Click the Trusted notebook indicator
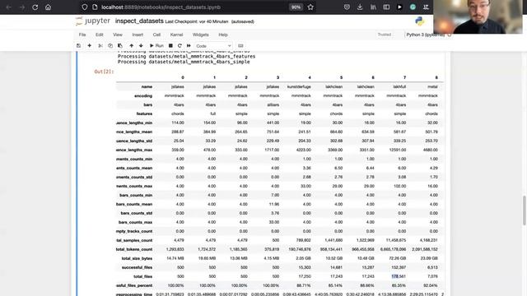Viewport: 527px width, 296px height. coord(385,35)
